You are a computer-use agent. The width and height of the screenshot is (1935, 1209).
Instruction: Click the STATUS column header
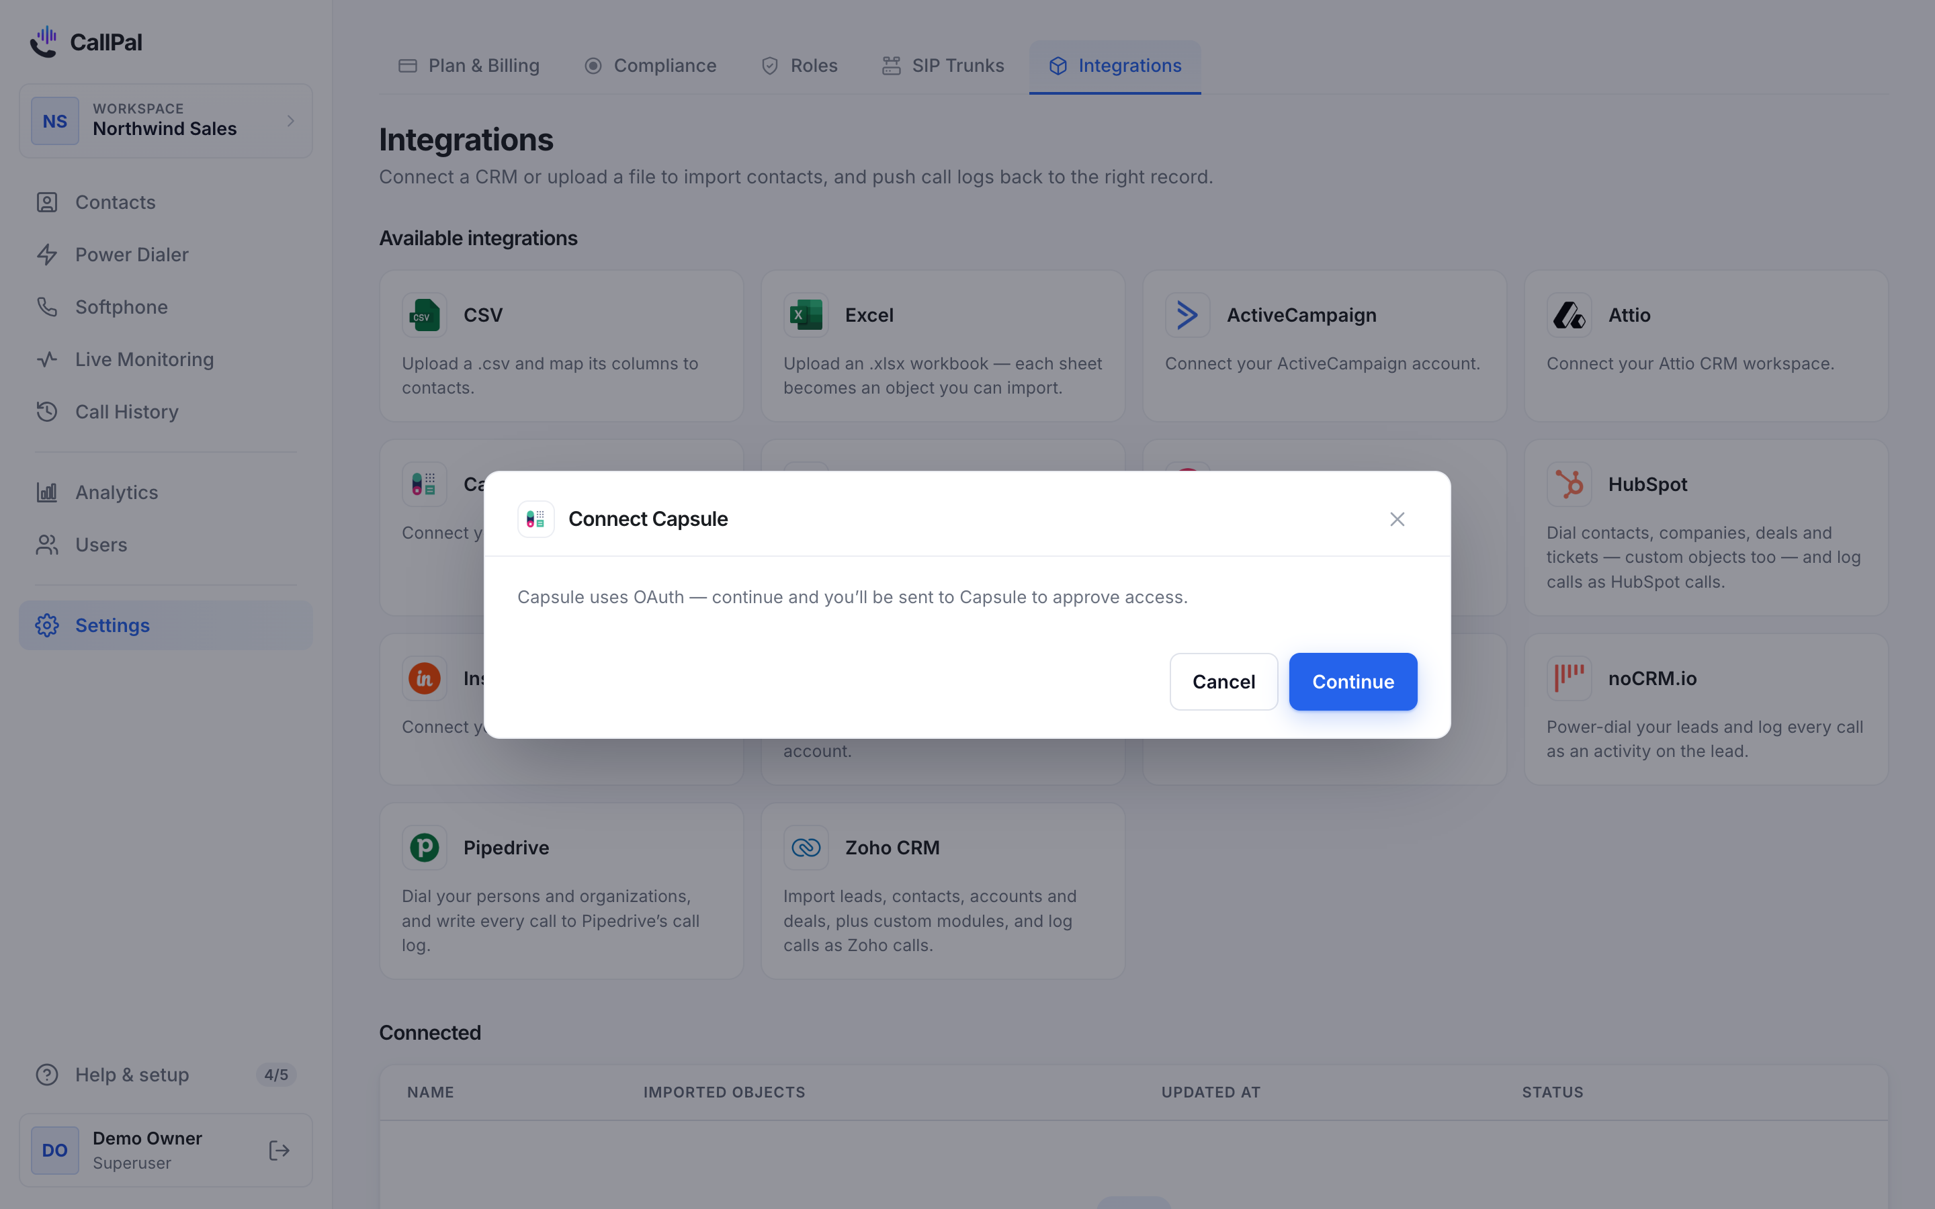pyautogui.click(x=1552, y=1092)
